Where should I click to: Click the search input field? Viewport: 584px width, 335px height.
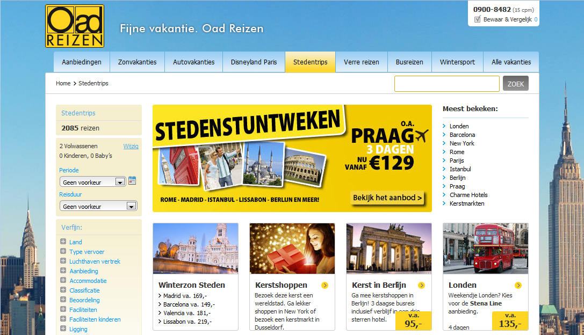pyautogui.click(x=447, y=84)
